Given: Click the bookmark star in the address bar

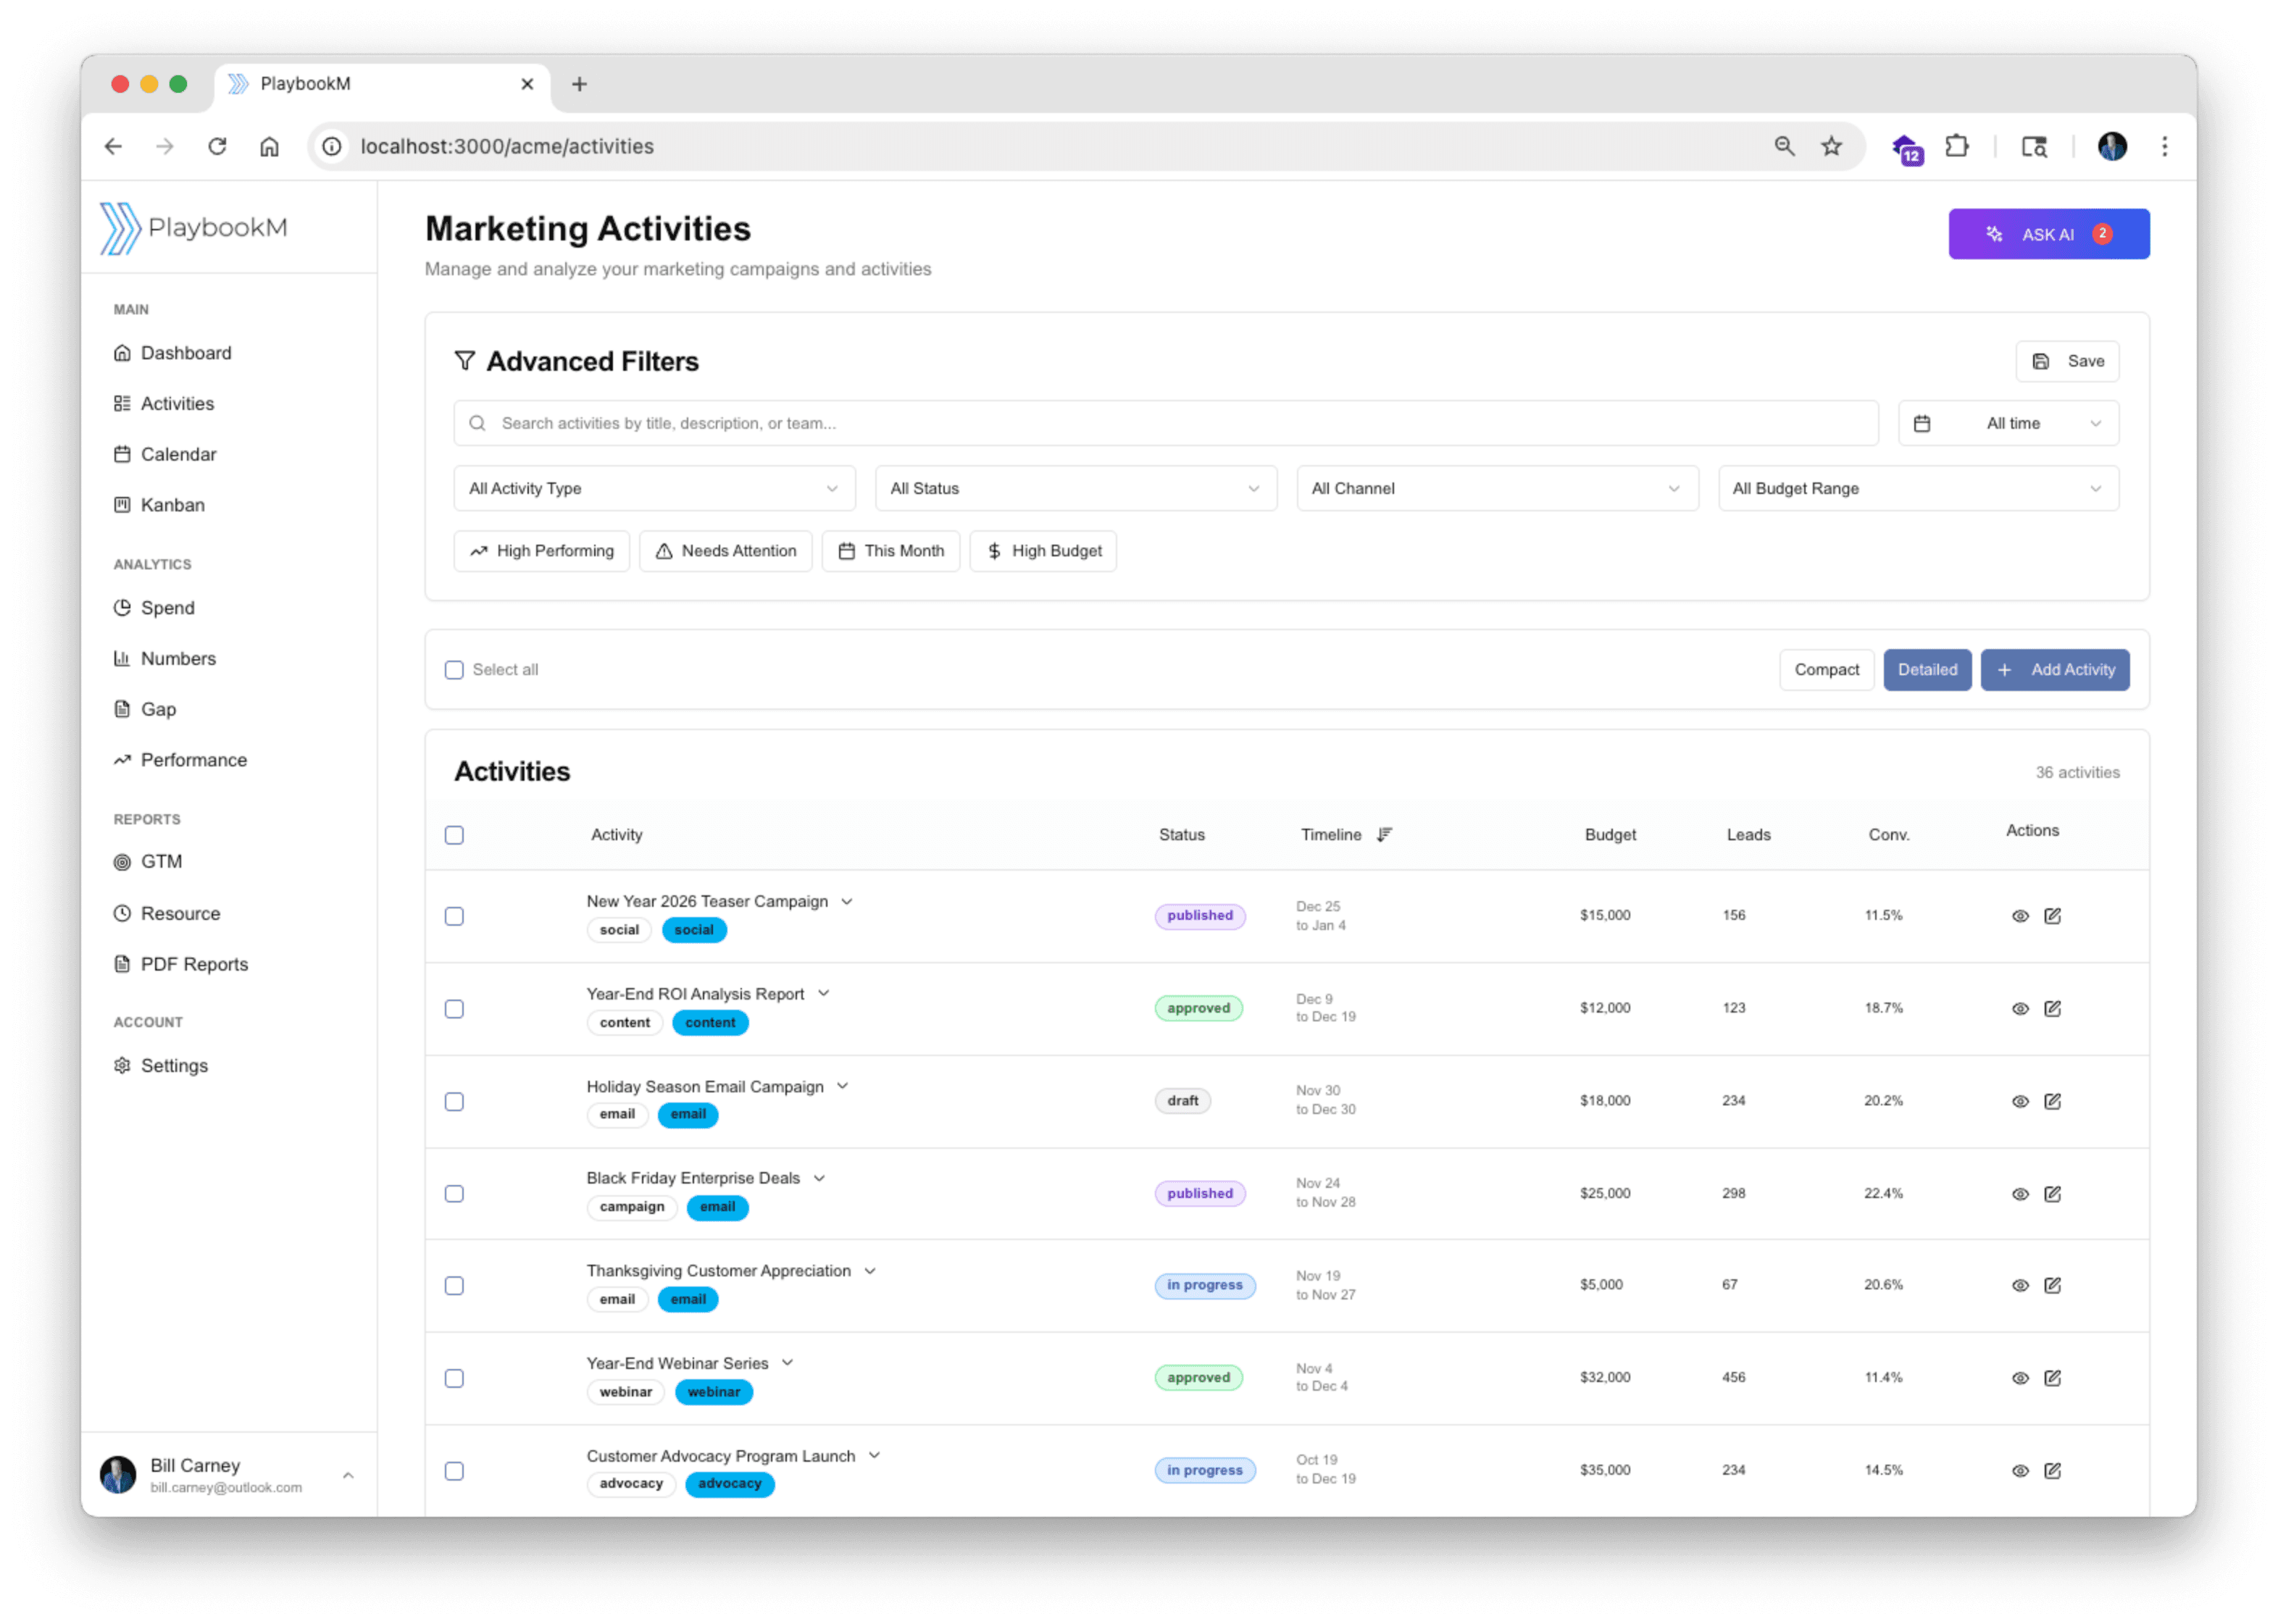Looking at the screenshot, I should tap(1831, 147).
